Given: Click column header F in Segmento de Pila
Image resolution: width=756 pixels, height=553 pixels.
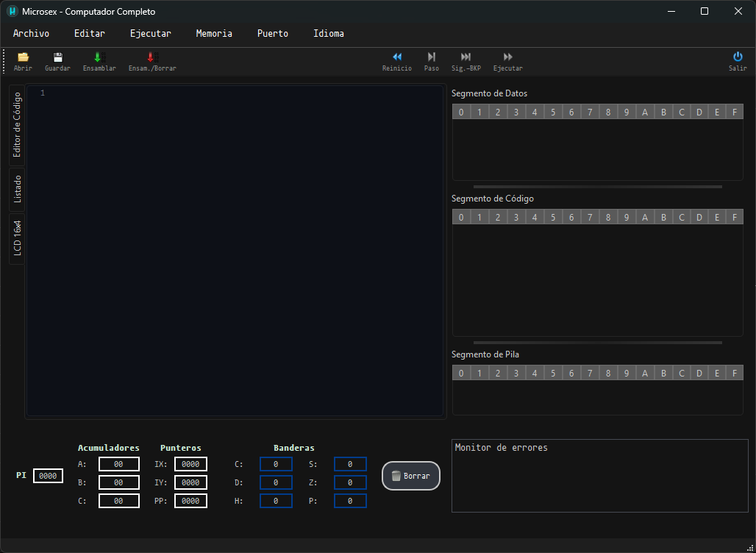Looking at the screenshot, I should click(735, 373).
